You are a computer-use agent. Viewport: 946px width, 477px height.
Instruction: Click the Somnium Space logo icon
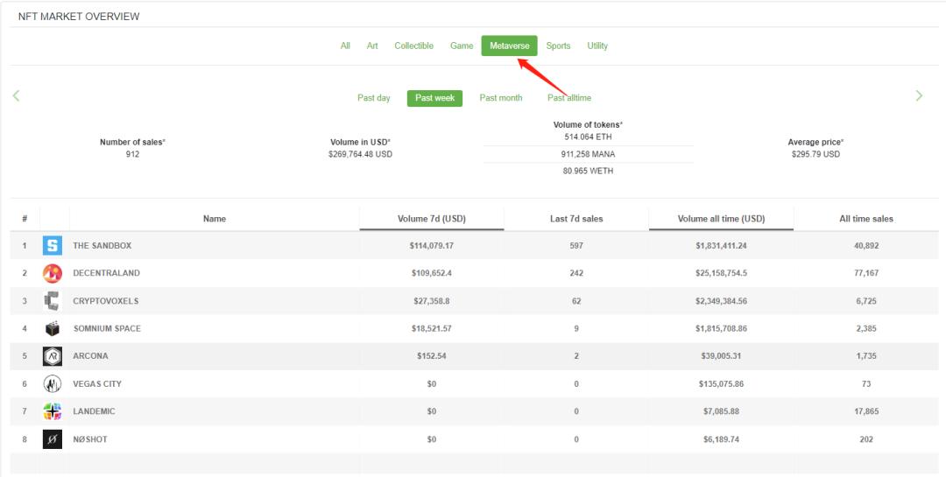[x=53, y=329]
